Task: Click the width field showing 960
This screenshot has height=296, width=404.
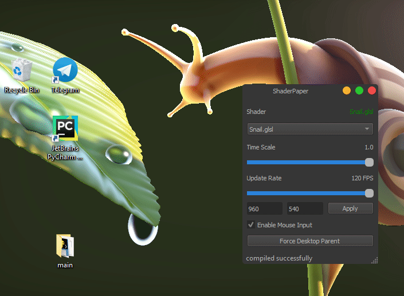Action: point(264,208)
